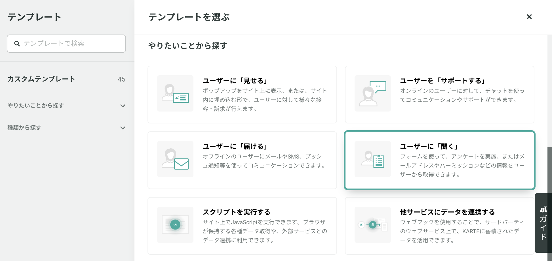552x261 pixels.
Task: Click the envelope icon for 「届ける」
Action: point(175,159)
